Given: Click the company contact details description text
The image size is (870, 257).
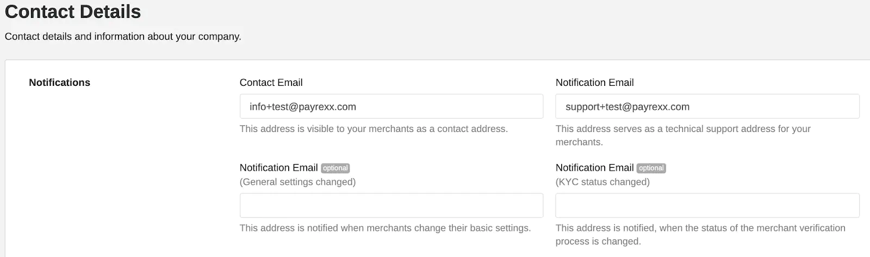Looking at the screenshot, I should (x=123, y=36).
